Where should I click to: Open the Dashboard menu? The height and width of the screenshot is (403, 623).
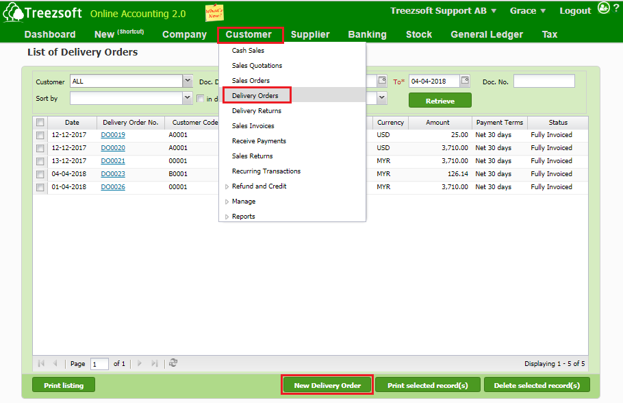[x=50, y=34]
